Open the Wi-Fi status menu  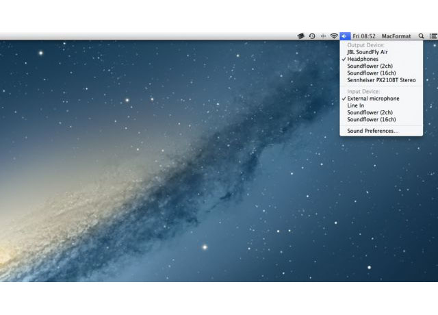[334, 36]
